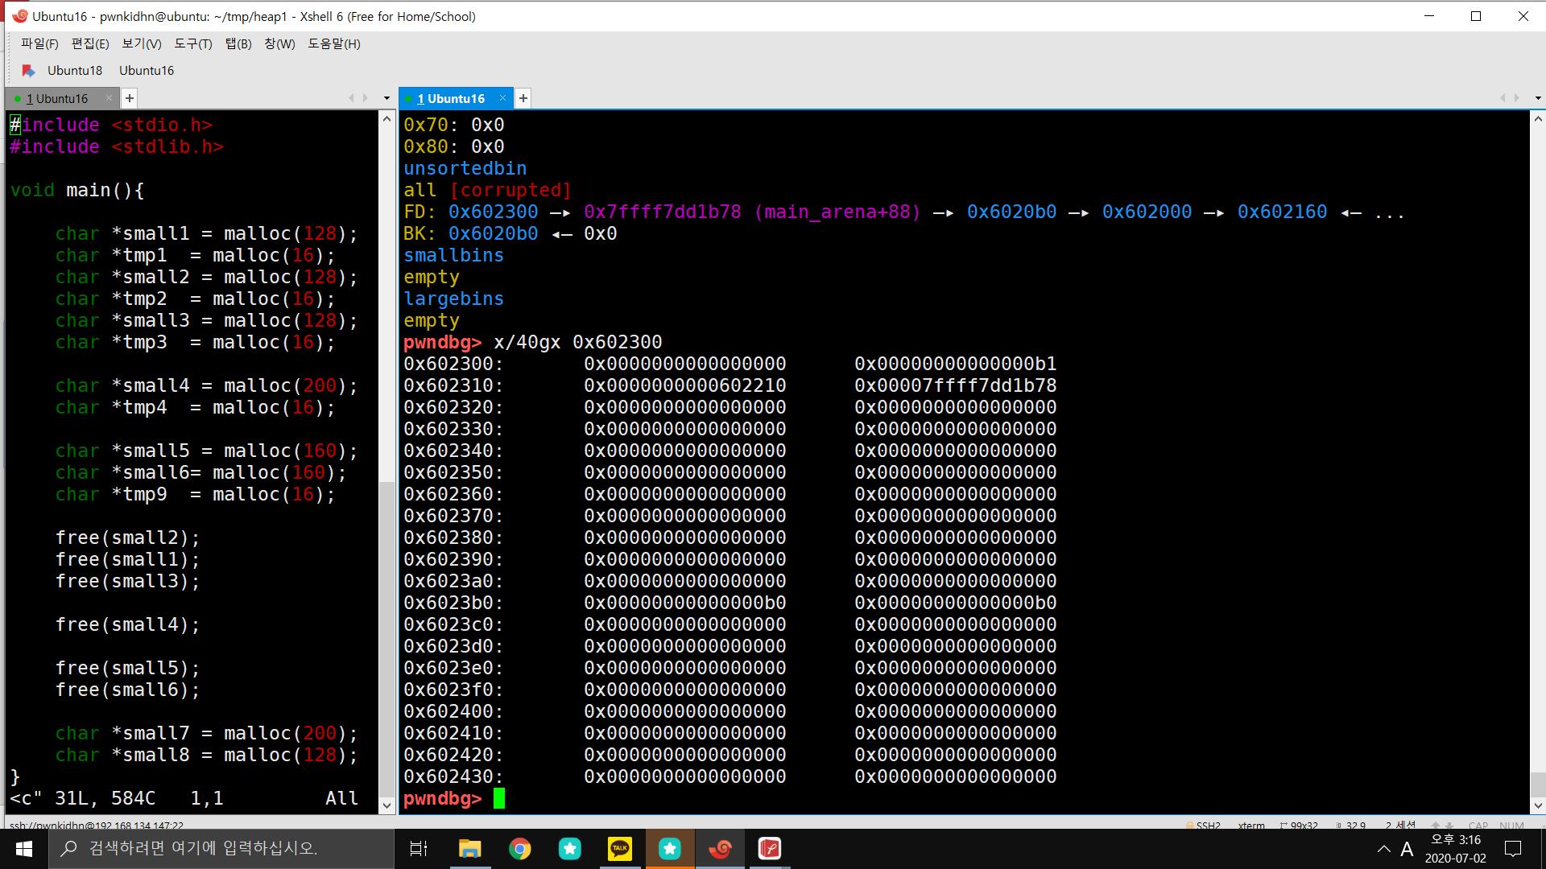This screenshot has width=1546, height=869.
Task: Add a new tab in left pane
Action: 129,98
